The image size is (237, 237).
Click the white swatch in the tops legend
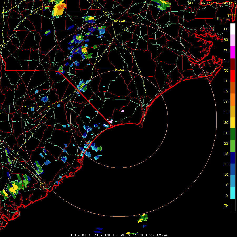[x=233, y=29]
